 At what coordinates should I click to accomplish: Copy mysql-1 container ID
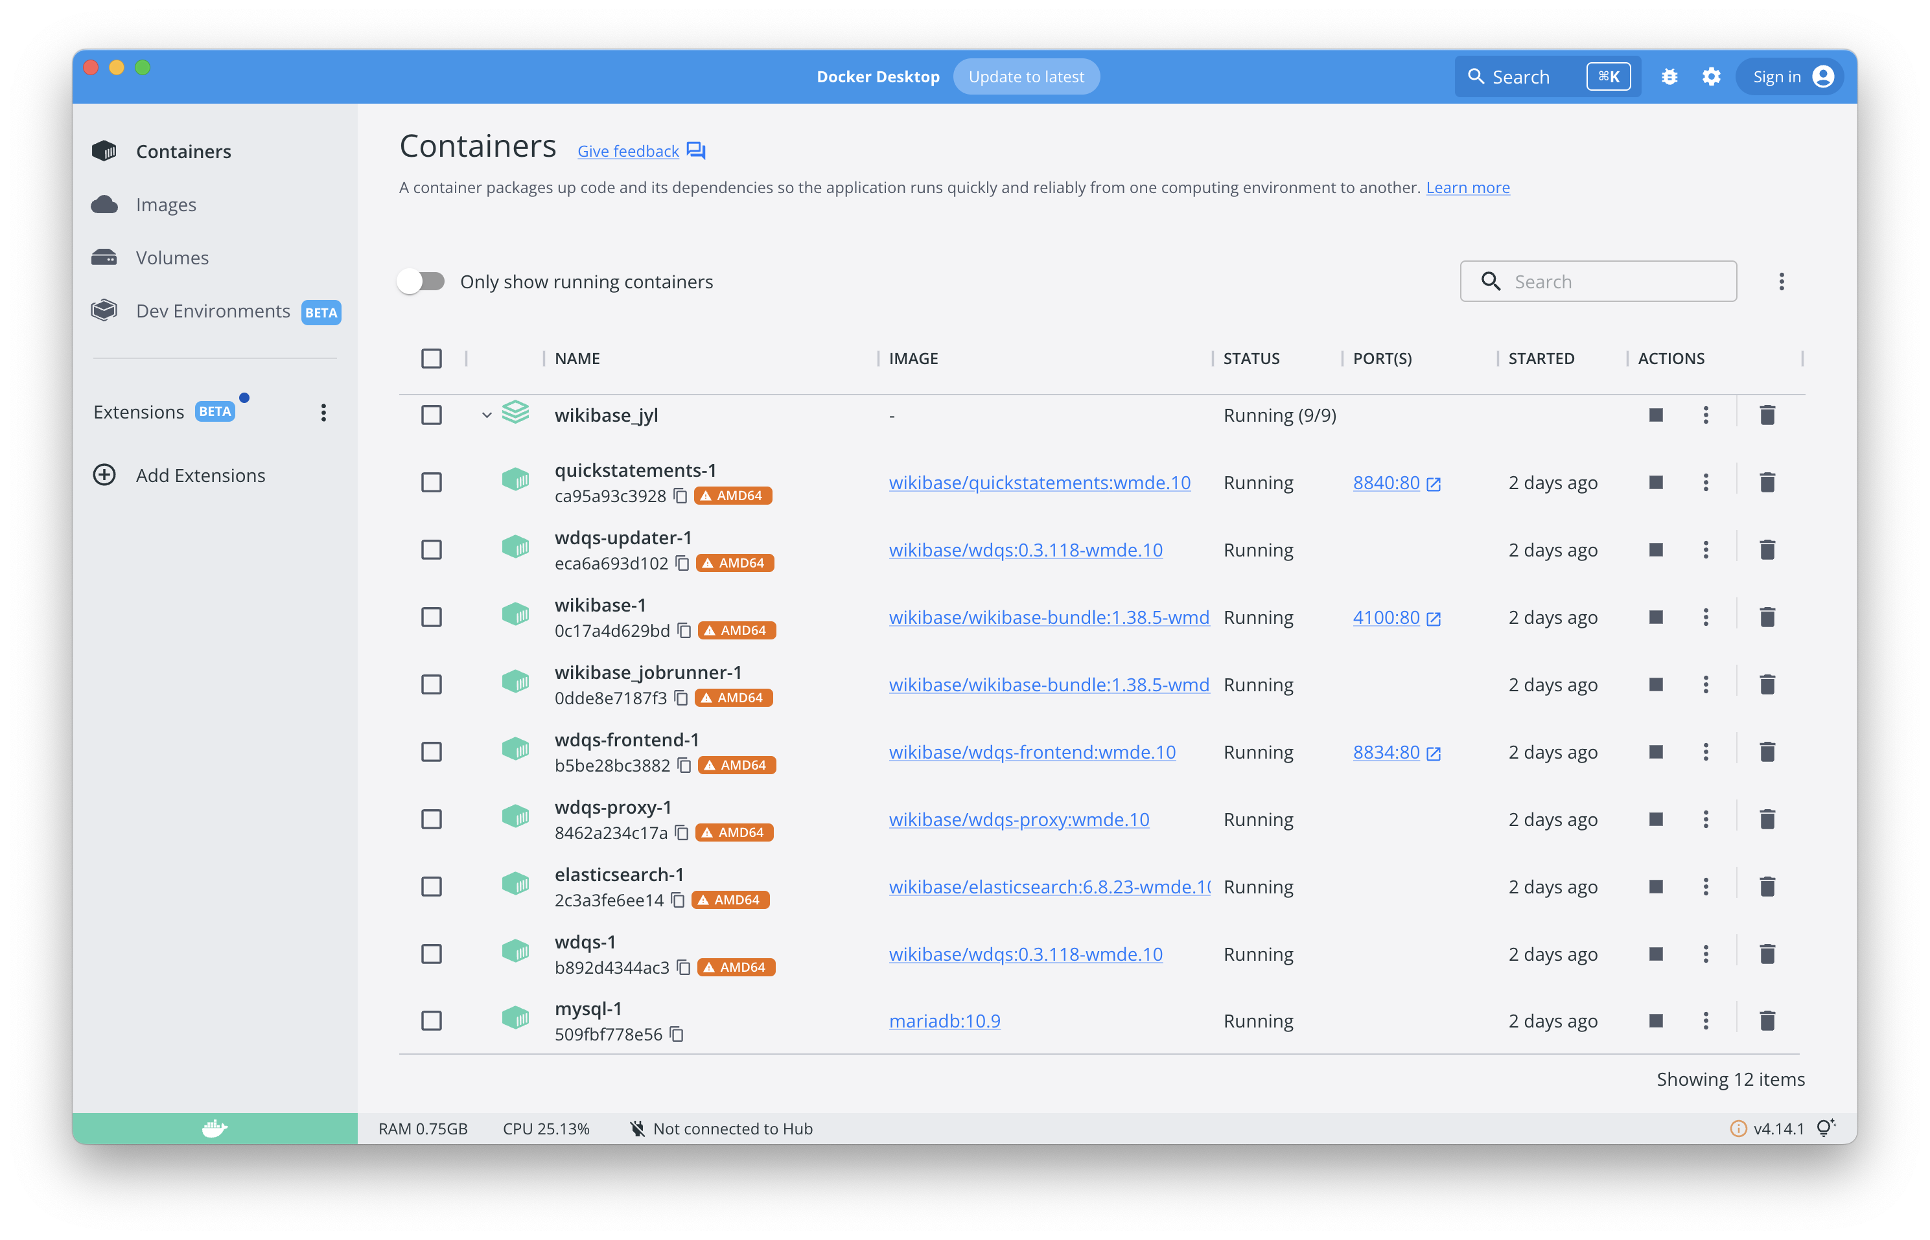[x=677, y=1035]
